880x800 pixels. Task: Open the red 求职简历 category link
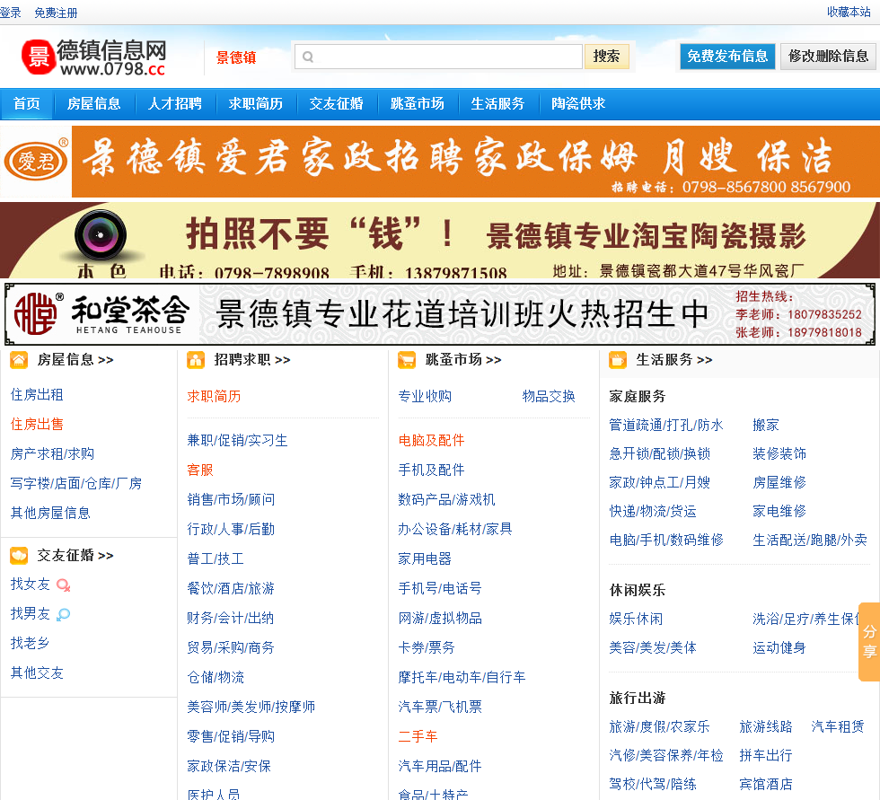pos(214,397)
